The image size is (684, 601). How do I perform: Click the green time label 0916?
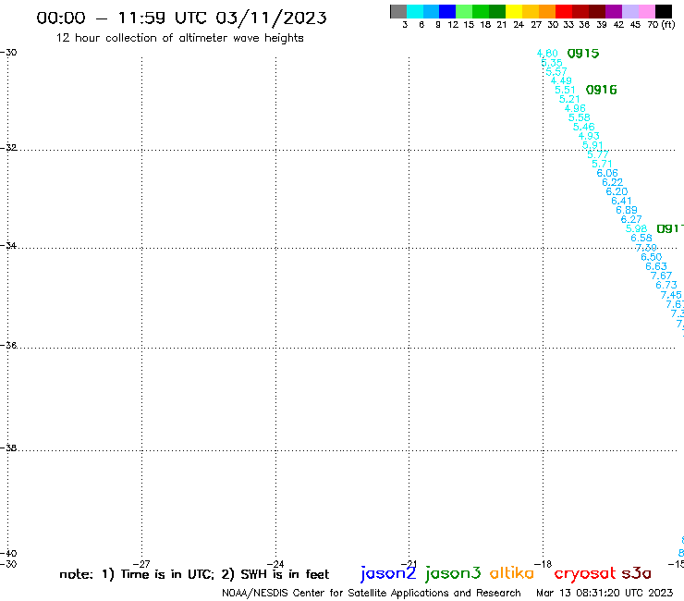tap(601, 90)
